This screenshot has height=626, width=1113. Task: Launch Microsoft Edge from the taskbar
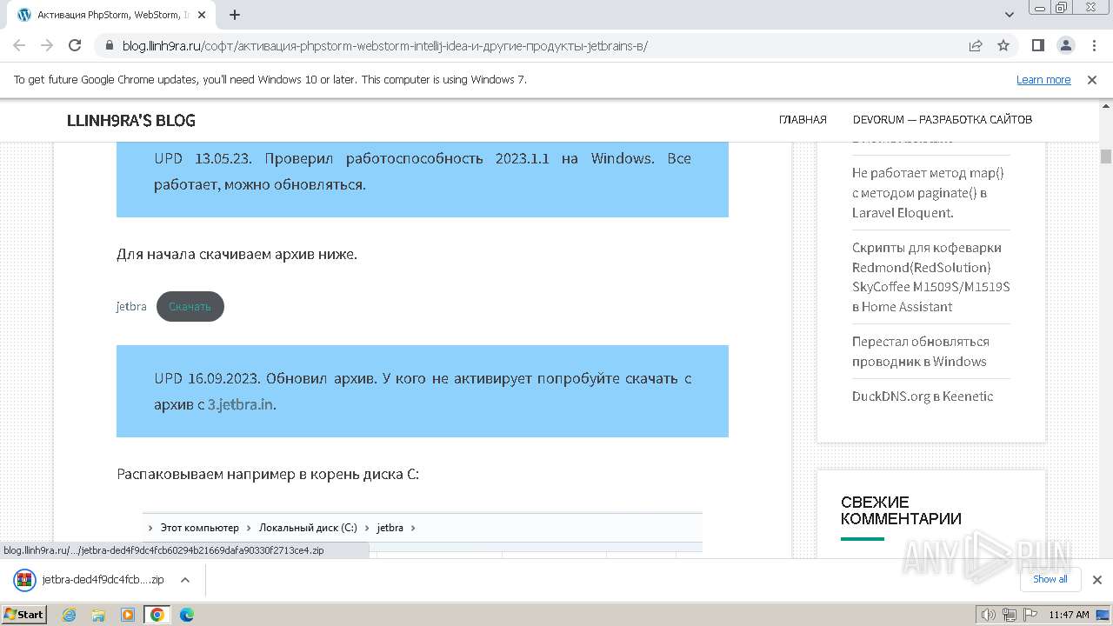187,615
